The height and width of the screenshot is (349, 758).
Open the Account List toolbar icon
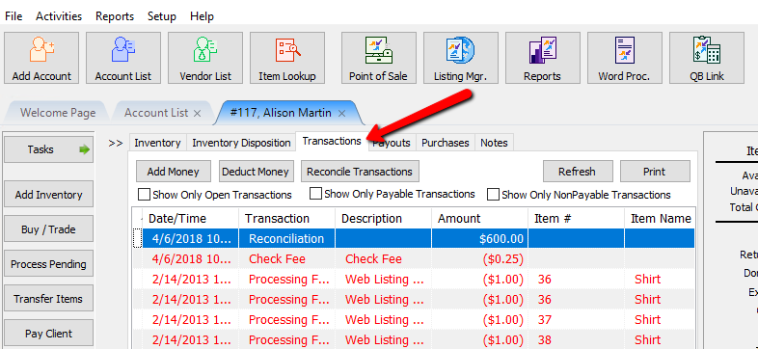click(x=123, y=58)
